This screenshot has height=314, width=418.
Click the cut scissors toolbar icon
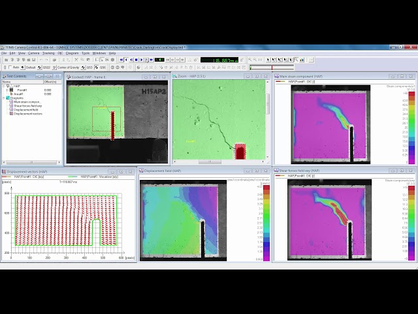click(76, 60)
